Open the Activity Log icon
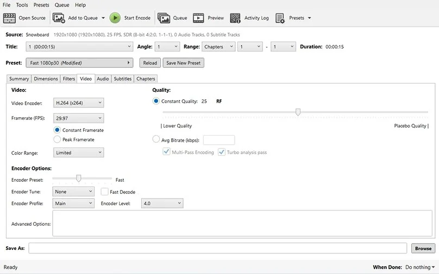The width and height of the screenshot is (439, 274). pos(235,18)
